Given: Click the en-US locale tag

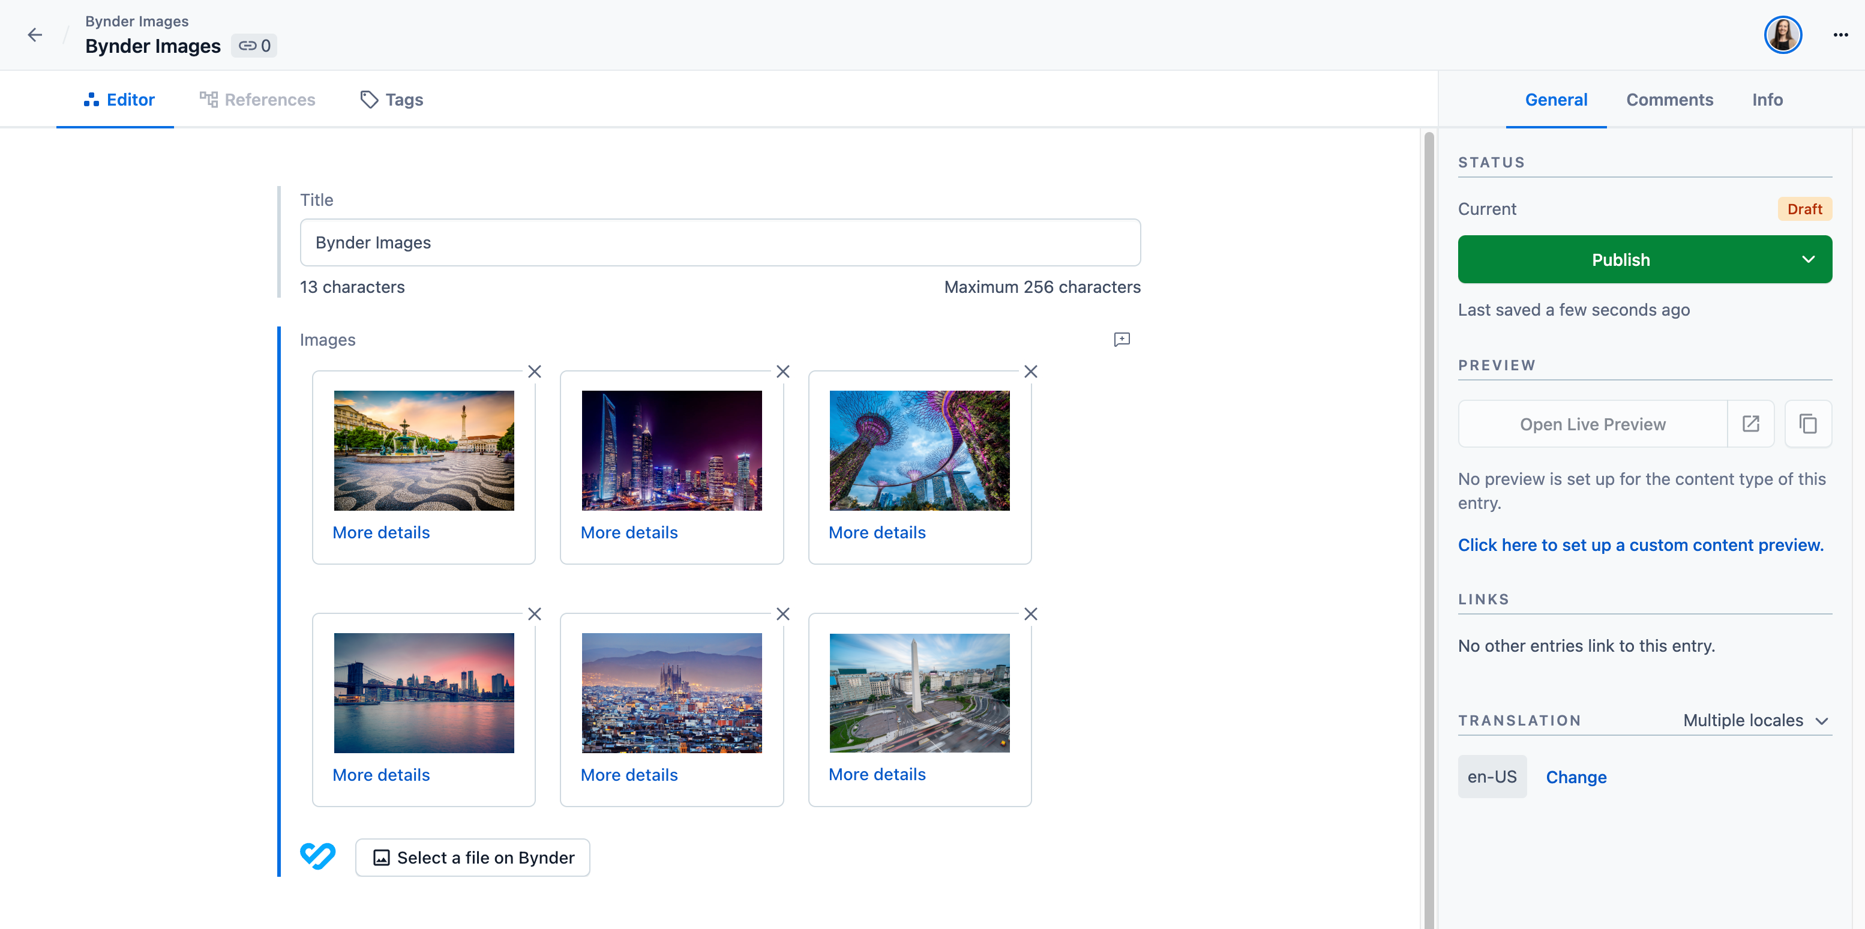Looking at the screenshot, I should tap(1492, 777).
